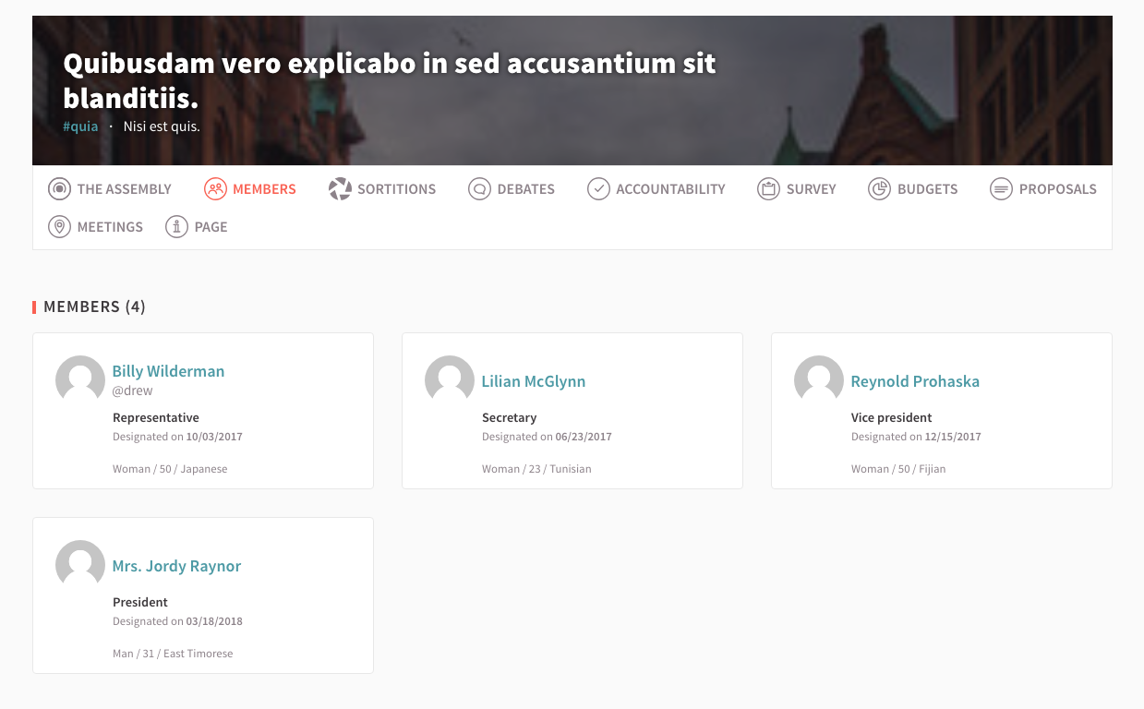Click the Budgets pie chart icon

(x=879, y=189)
